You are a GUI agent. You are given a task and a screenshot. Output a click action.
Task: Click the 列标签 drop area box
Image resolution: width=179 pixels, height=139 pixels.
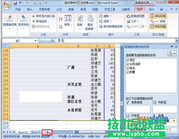click(x=165, y=109)
